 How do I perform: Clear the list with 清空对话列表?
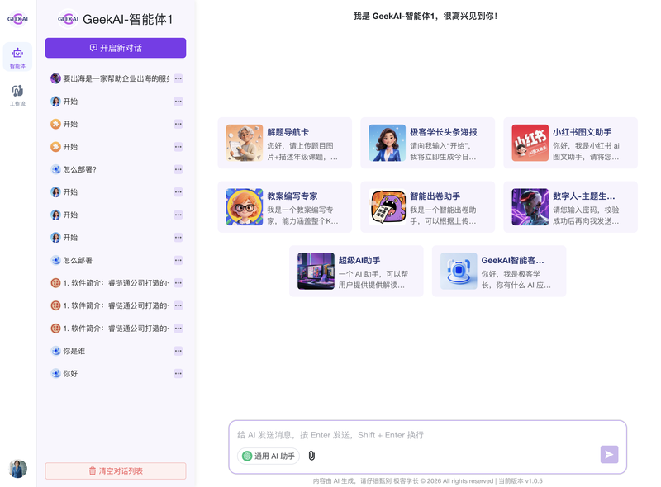click(116, 471)
